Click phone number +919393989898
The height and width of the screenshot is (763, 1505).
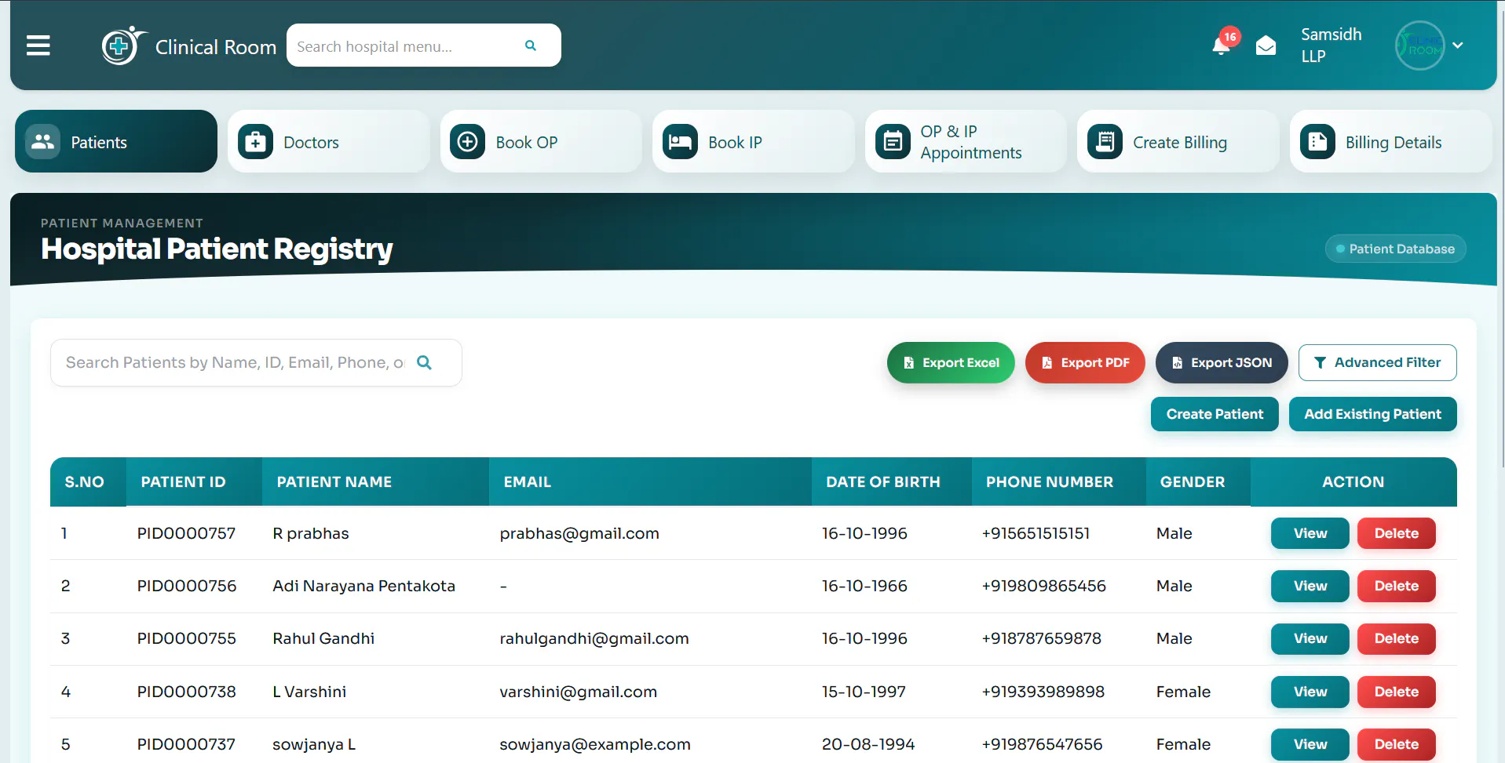1043,692
